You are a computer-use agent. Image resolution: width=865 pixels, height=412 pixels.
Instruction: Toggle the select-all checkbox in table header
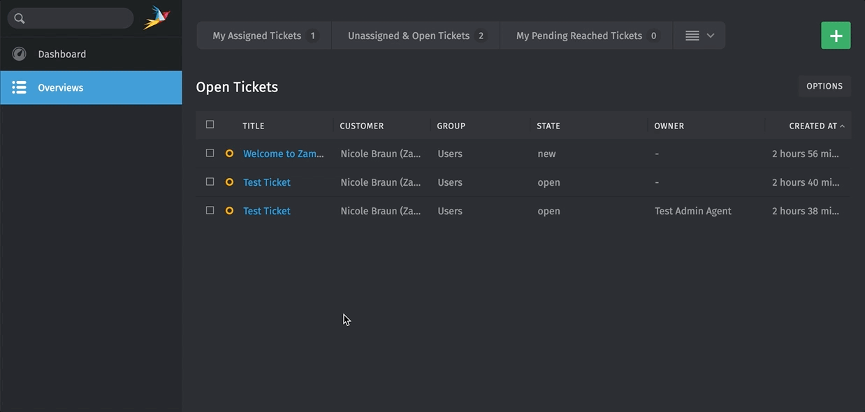coord(210,124)
